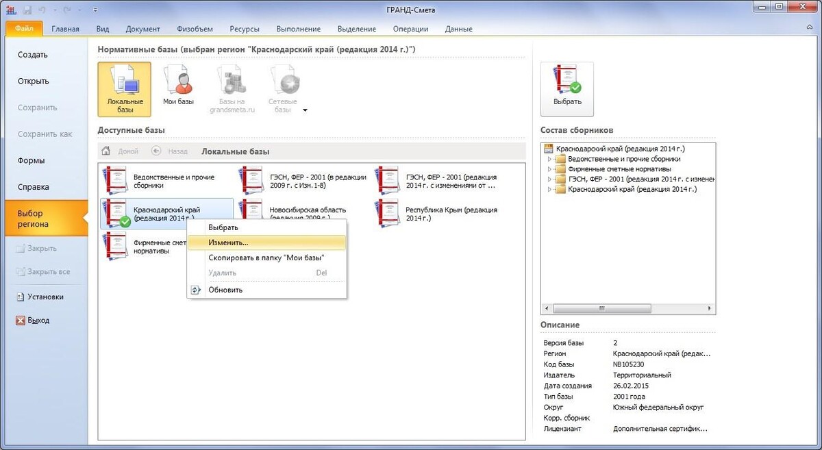This screenshot has height=450, width=822.
Task: Click the left scroll arrow in Состав сборников
Action: [x=547, y=309]
